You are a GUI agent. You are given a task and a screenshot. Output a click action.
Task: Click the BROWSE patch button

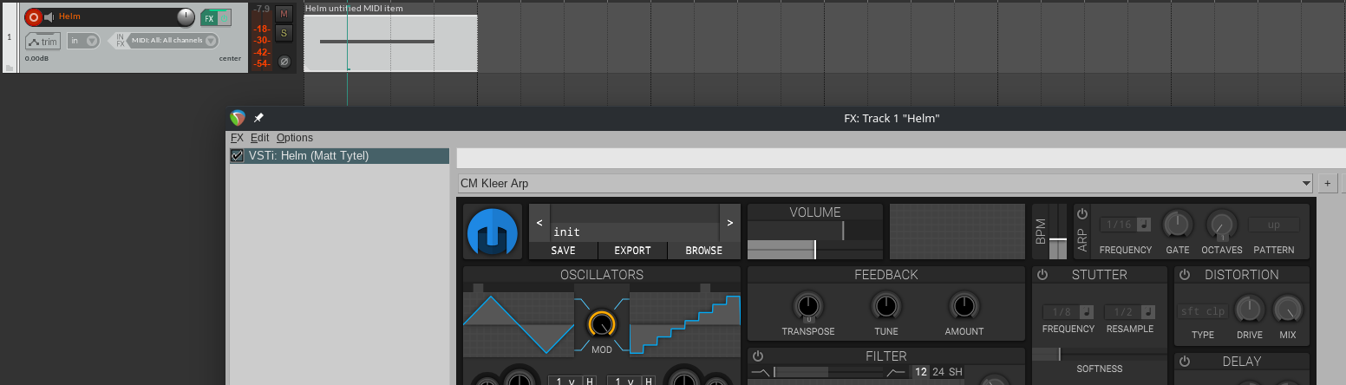pyautogui.click(x=703, y=251)
